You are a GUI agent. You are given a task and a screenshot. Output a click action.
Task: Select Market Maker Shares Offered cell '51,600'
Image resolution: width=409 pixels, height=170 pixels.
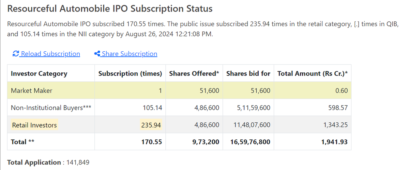click(x=209, y=91)
